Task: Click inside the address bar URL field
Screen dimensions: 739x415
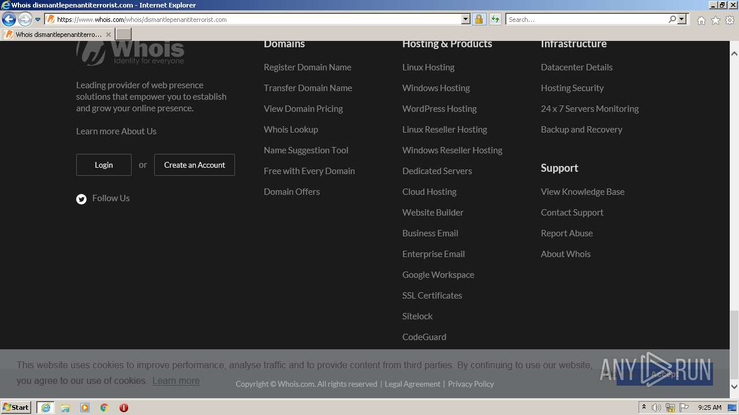Action: [254, 20]
